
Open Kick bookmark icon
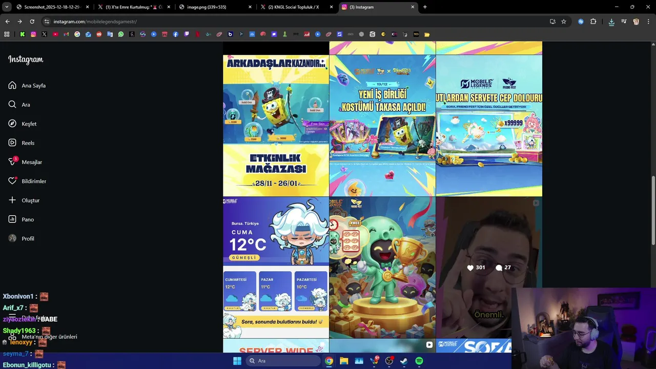point(23,34)
